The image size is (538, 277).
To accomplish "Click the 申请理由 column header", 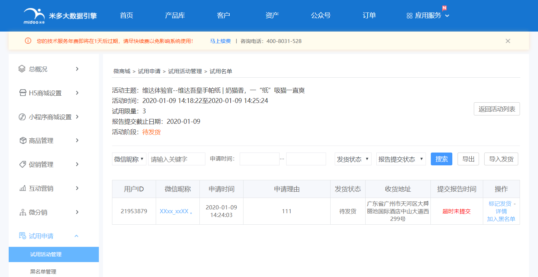I will coord(287,189).
